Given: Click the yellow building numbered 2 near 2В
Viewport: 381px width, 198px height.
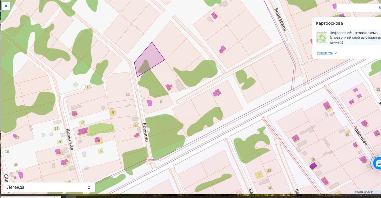Looking at the screenshot, I should [x=259, y=175].
